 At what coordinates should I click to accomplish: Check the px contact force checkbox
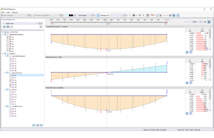[10, 109]
